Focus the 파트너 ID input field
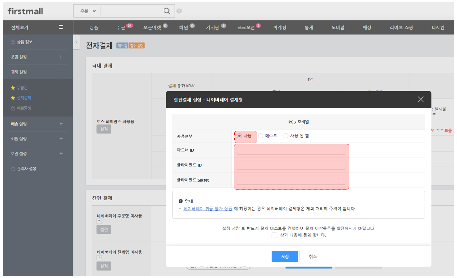The height and width of the screenshot is (278, 457). pyautogui.click(x=291, y=150)
